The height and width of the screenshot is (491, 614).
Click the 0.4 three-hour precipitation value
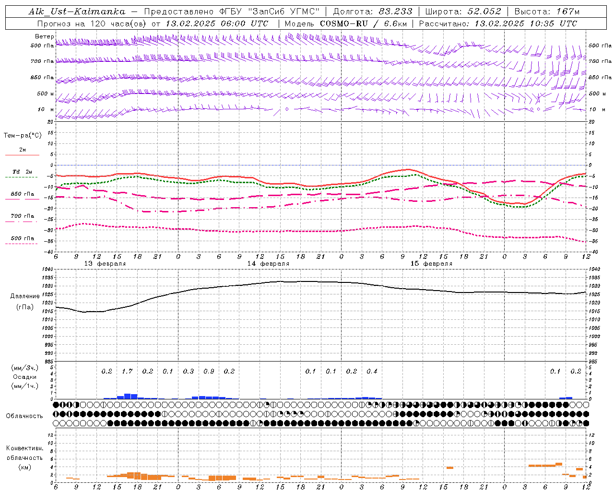pyautogui.click(x=372, y=372)
